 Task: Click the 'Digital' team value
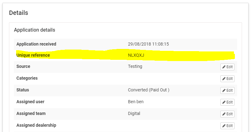(134, 113)
